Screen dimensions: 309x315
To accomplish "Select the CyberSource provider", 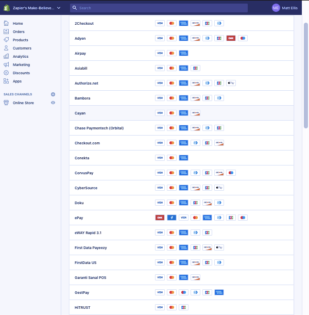I will [x=181, y=188].
